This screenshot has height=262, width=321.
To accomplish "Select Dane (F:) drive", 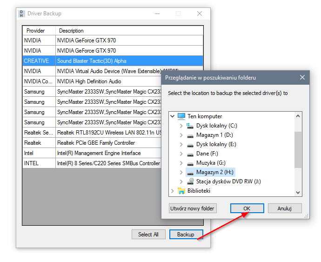I will [207, 154].
